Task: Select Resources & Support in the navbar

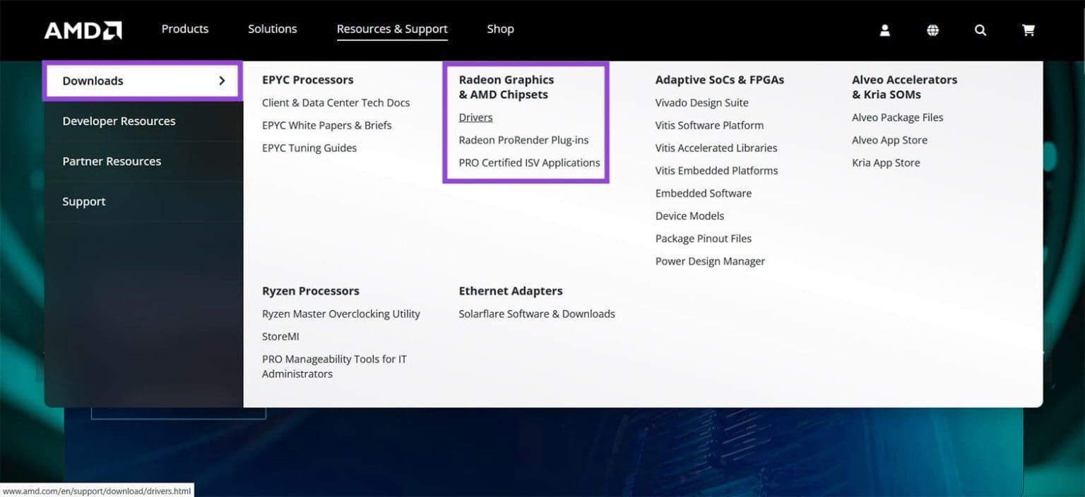Action: coord(391,29)
